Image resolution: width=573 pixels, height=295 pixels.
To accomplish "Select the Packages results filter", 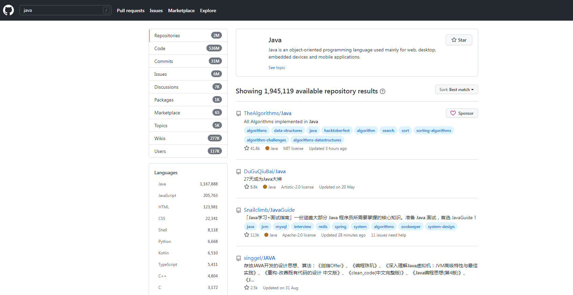I will pyautogui.click(x=188, y=100).
